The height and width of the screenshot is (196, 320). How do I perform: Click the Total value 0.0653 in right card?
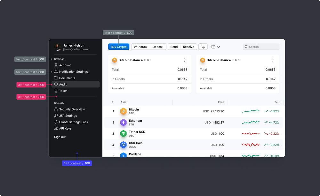tap(270, 70)
